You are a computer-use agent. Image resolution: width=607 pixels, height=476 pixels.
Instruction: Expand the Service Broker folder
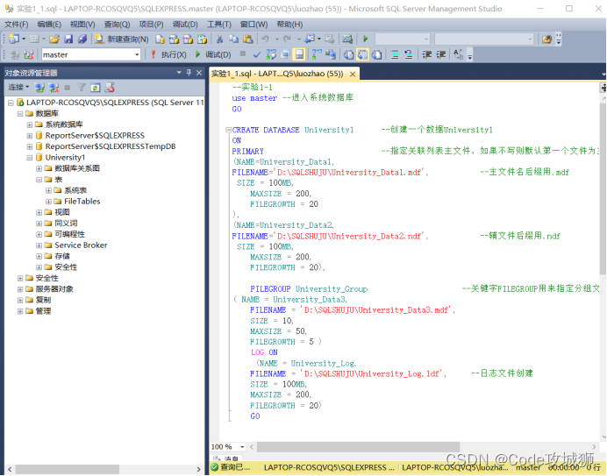[x=39, y=245]
